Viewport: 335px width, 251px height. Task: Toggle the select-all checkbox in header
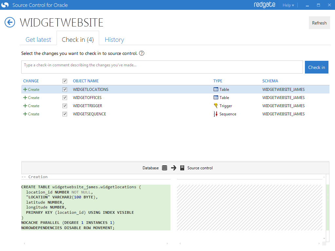[65, 81]
